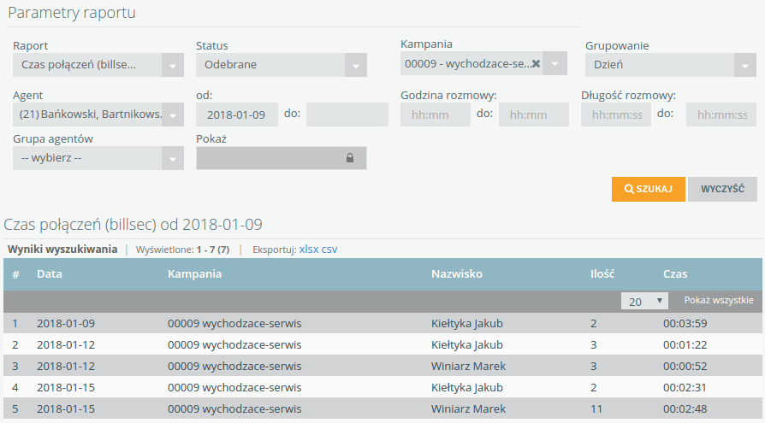Click Winiarz Marek in row 5
This screenshot has width=765, height=423.
coord(468,408)
